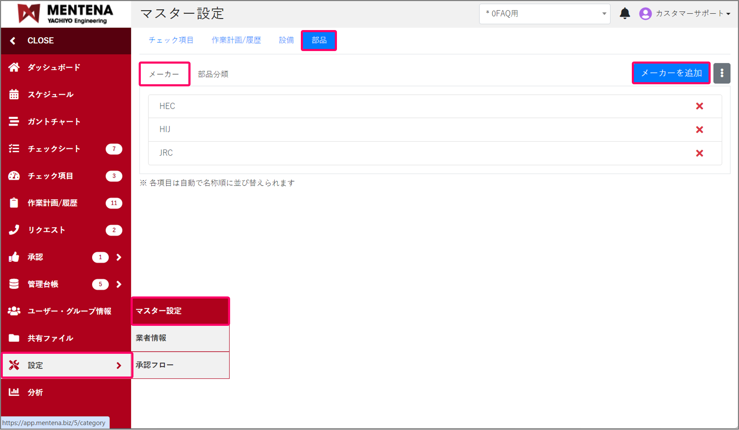Switch to the 設備 tab
This screenshot has height=430, width=739.
pyautogui.click(x=286, y=40)
